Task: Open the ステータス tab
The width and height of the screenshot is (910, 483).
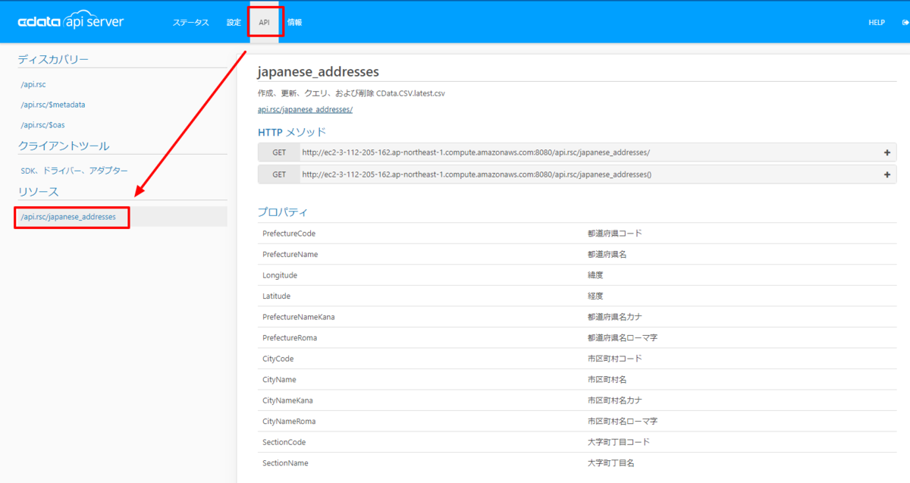Action: pyautogui.click(x=190, y=23)
